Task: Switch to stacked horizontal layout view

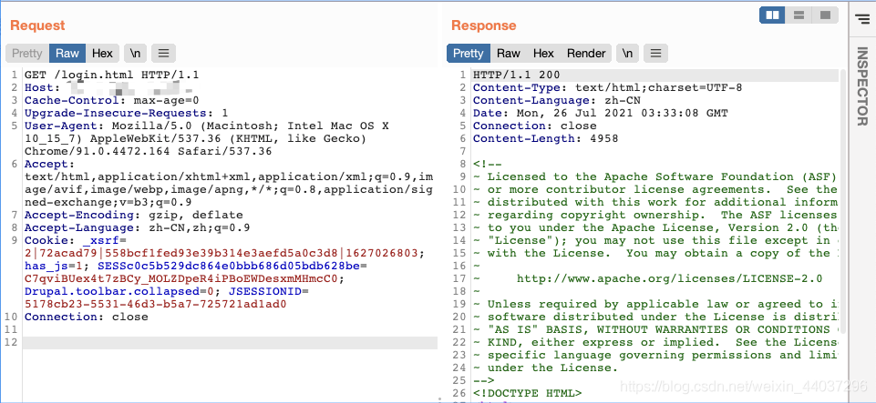Action: (799, 15)
